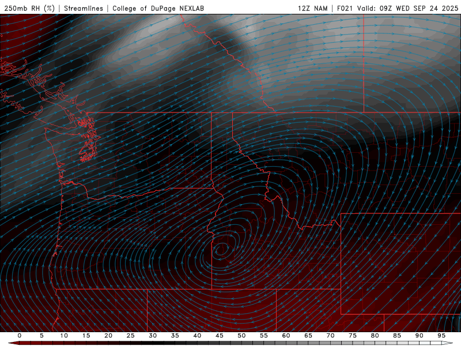Click the colorbar label "30"

pyautogui.click(x=153, y=336)
